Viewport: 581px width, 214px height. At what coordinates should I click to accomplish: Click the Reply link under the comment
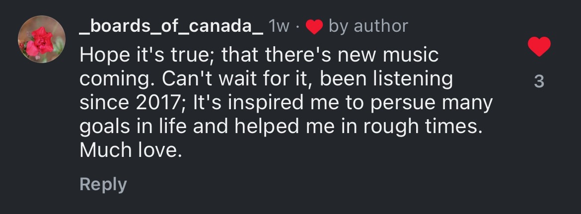tap(103, 184)
